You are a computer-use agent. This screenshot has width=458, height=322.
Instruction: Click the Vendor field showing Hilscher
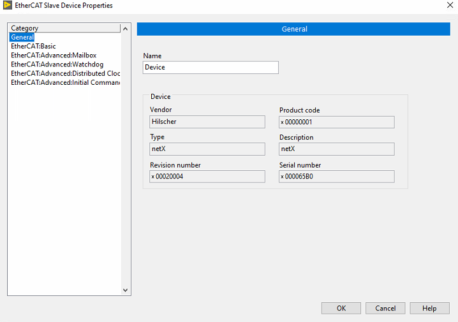click(x=207, y=122)
